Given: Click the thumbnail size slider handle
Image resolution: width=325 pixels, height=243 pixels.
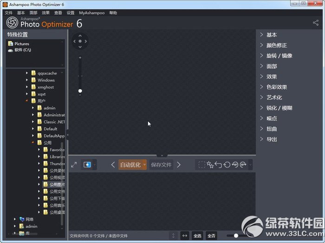Looking at the screenshot, I should [236, 236].
